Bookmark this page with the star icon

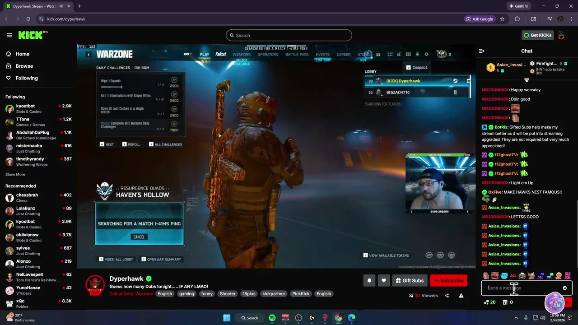coord(502,19)
